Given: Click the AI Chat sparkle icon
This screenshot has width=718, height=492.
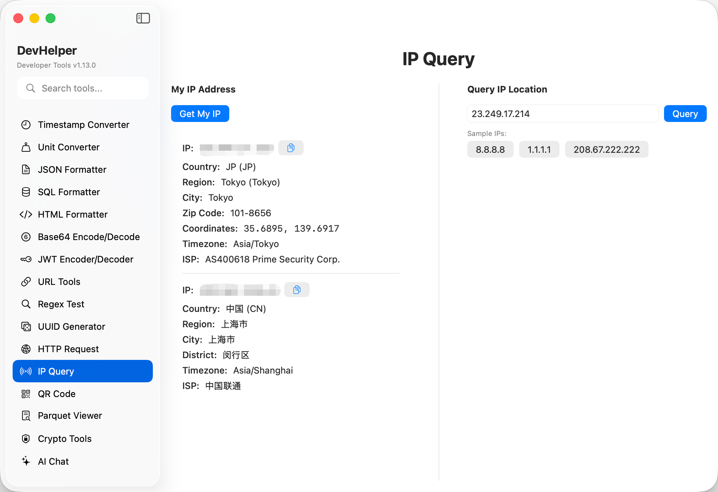Looking at the screenshot, I should point(26,461).
